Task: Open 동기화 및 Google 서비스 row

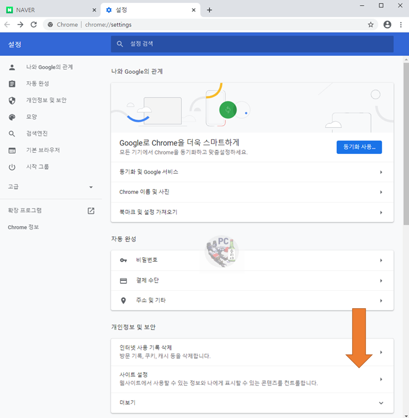Action: click(252, 172)
